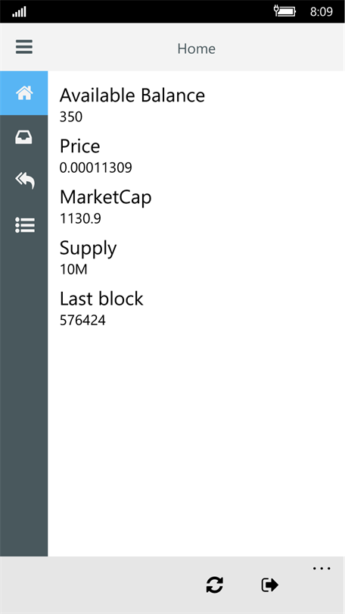
Task: Open the hamburger menu
Action: [24, 48]
